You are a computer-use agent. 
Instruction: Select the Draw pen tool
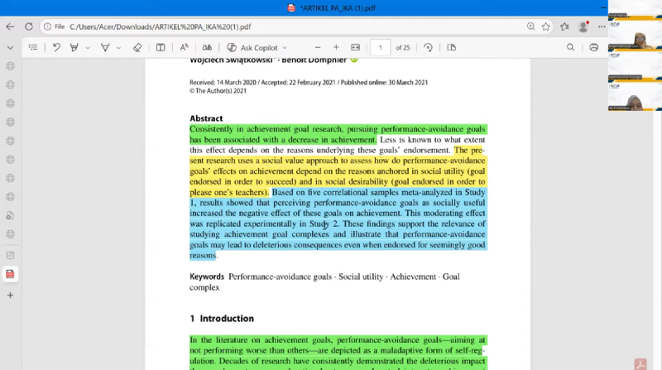coord(105,47)
